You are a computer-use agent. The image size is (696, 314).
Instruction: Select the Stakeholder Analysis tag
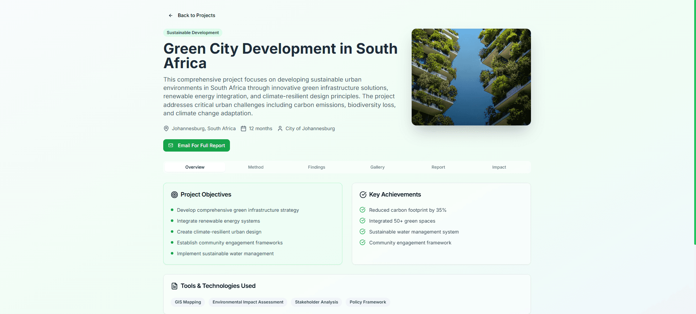317,302
